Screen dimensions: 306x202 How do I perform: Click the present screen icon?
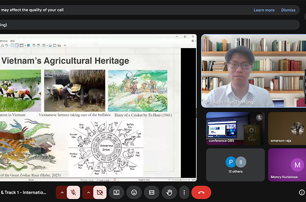tap(116, 192)
